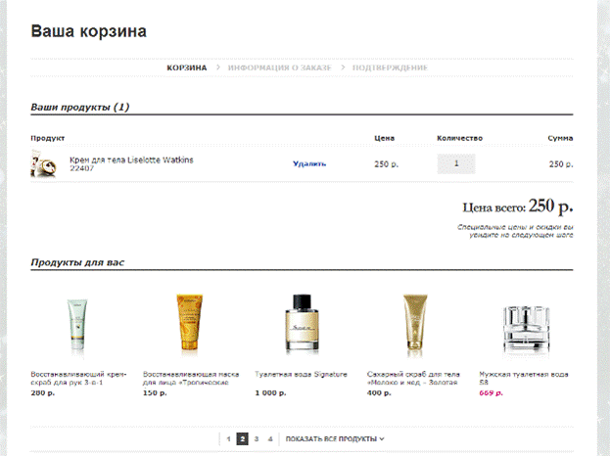Go to recommended products page 3
Viewport: 610px width, 456px height.
[257, 439]
